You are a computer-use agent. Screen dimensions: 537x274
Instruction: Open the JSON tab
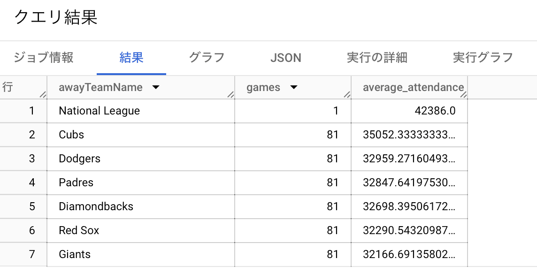(285, 58)
